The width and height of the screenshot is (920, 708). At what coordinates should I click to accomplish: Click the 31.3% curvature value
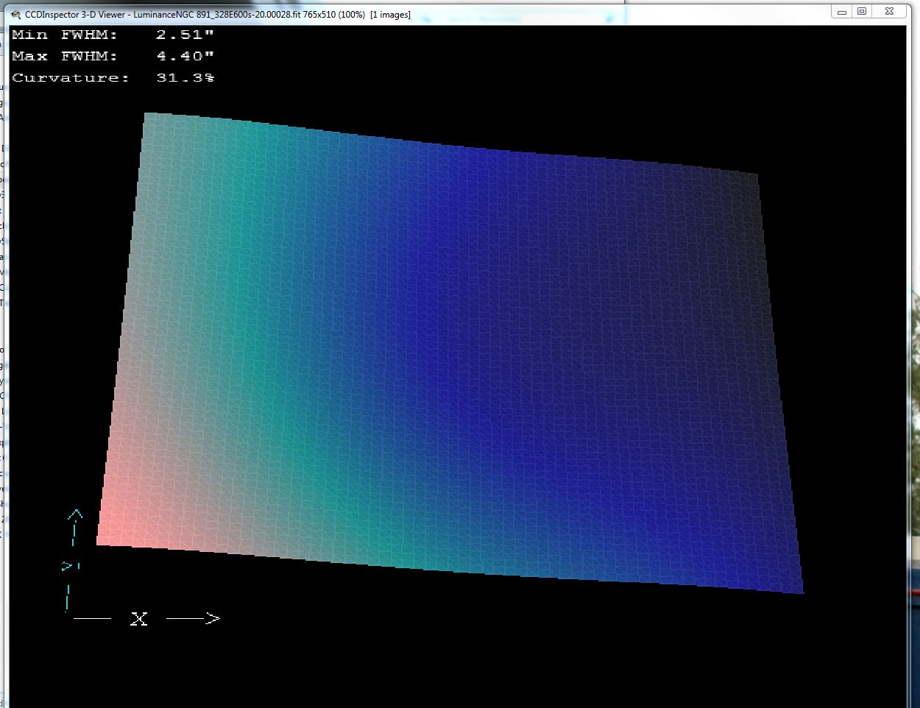pos(185,77)
